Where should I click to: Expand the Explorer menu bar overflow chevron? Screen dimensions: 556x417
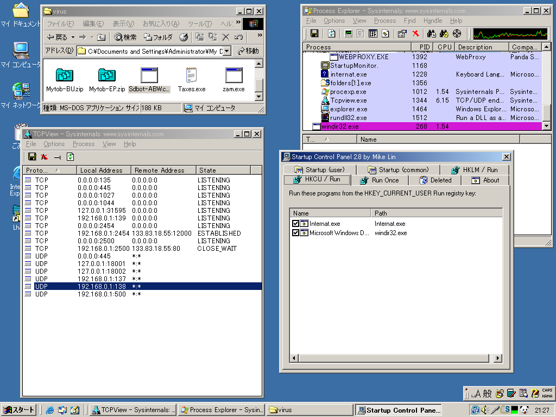point(238,23)
